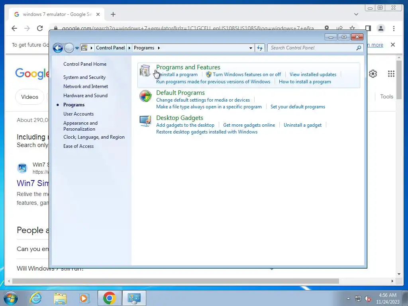Image resolution: width=408 pixels, height=306 pixels.
Task: Open Control Panel Home
Action: 85,64
